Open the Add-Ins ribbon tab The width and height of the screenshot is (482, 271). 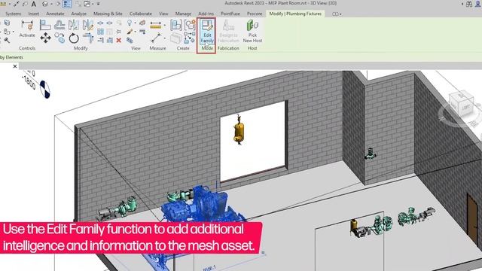coord(206,14)
